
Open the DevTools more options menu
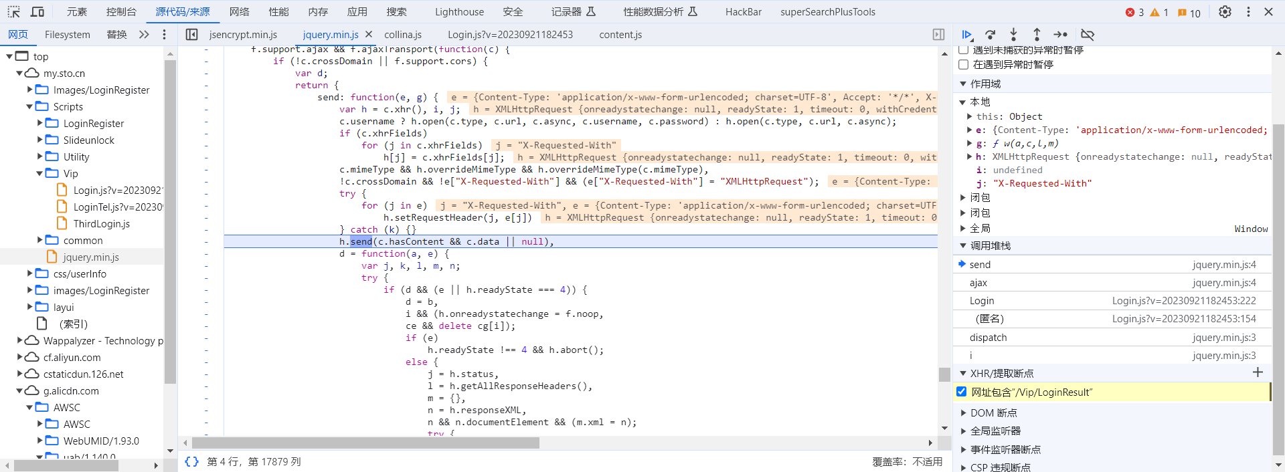click(x=1248, y=11)
